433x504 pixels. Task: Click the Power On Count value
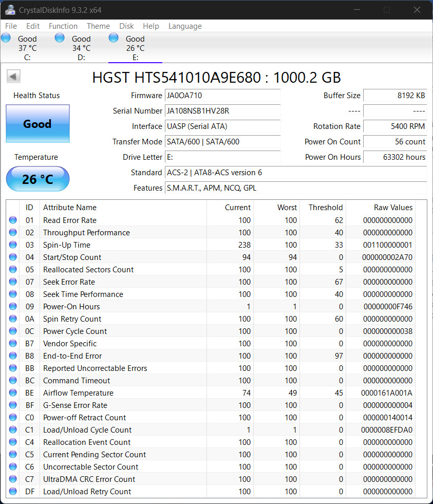(395, 142)
